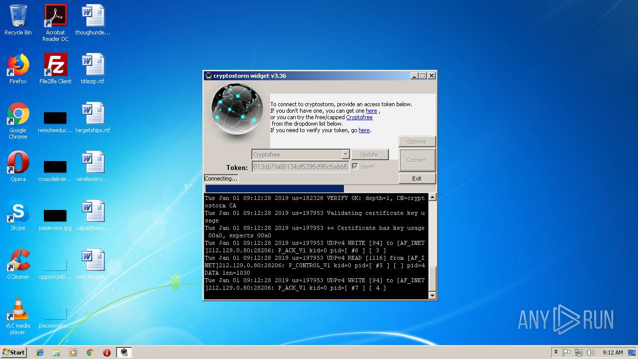The height and width of the screenshot is (359, 638).
Task: Click the cryptostorm widget v3.36 title bar
Action: click(307, 76)
